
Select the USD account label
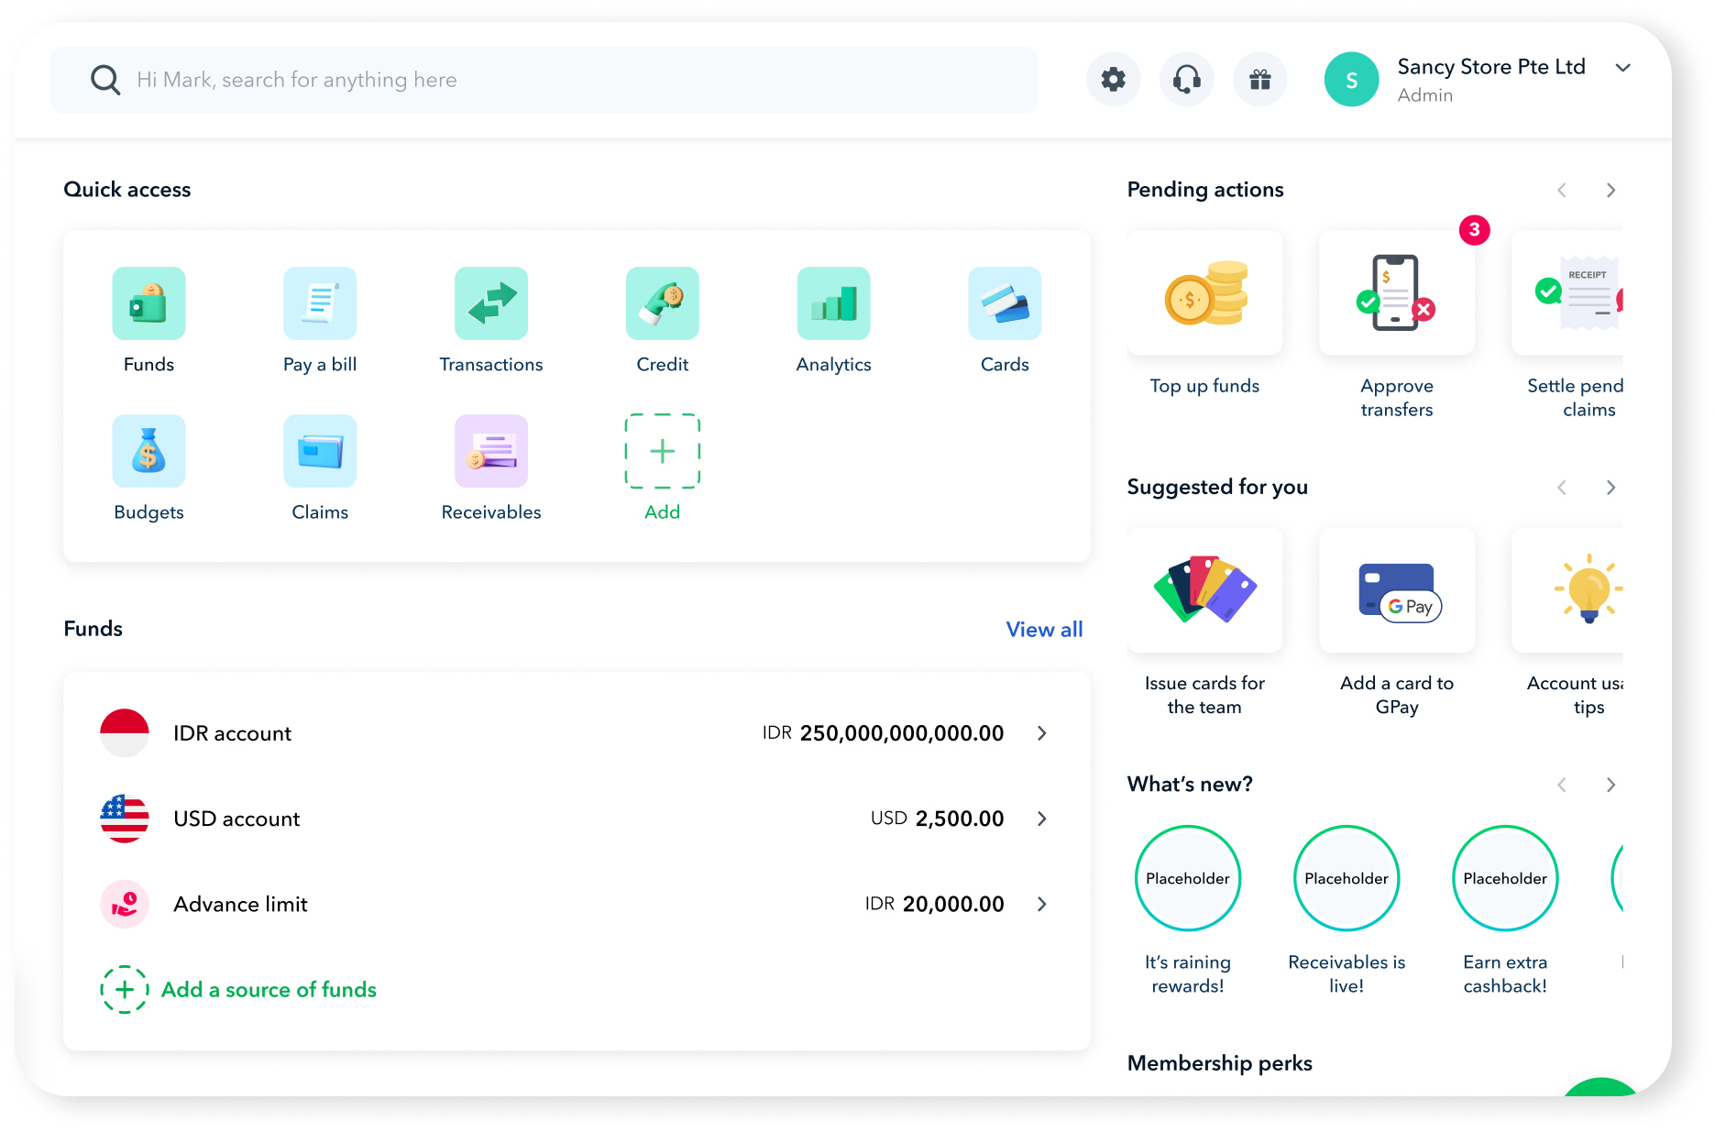tap(236, 819)
